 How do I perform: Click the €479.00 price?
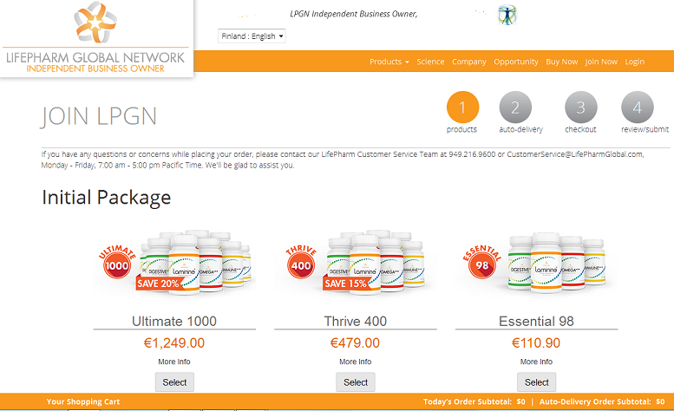point(355,343)
